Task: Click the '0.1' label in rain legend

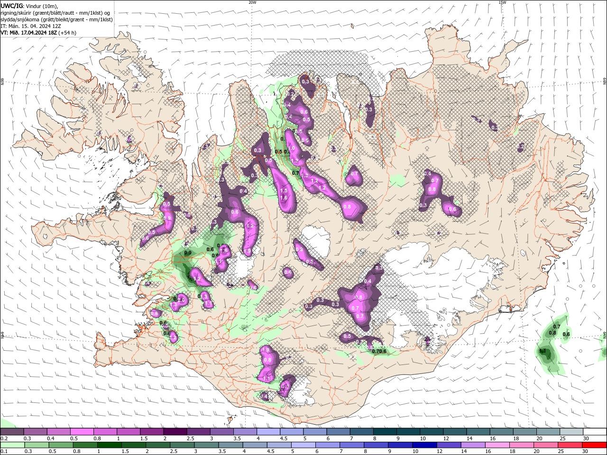Action: [4, 451]
